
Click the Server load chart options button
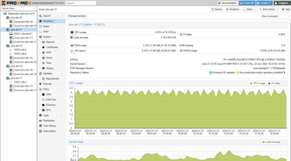285,142
